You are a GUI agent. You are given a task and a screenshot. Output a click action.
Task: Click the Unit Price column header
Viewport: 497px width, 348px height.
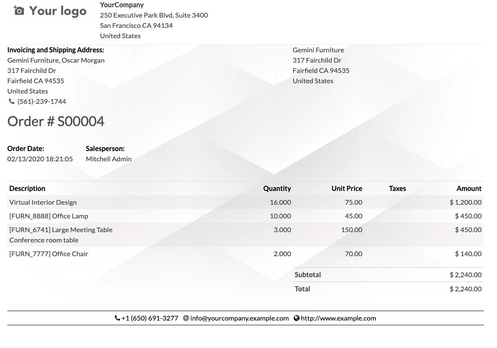point(347,188)
